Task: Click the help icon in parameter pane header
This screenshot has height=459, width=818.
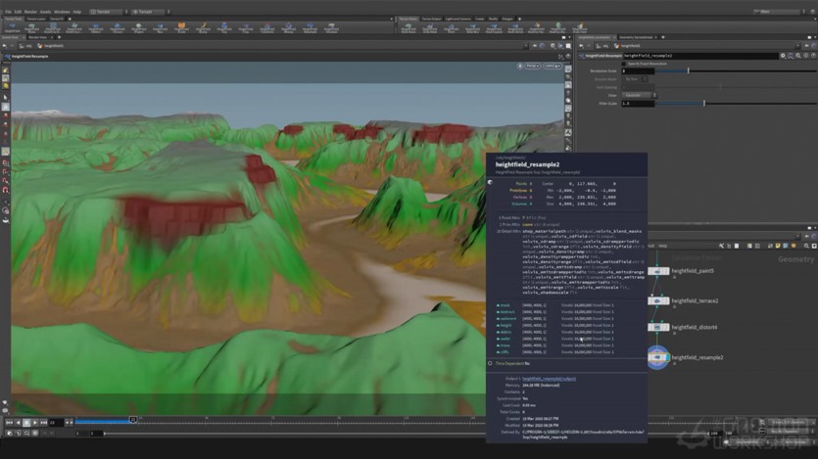Action: tap(813, 56)
